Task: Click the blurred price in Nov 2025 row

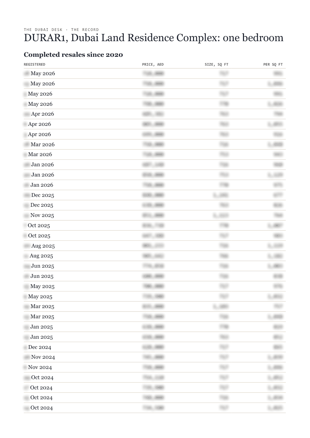Action: pyautogui.click(x=153, y=215)
